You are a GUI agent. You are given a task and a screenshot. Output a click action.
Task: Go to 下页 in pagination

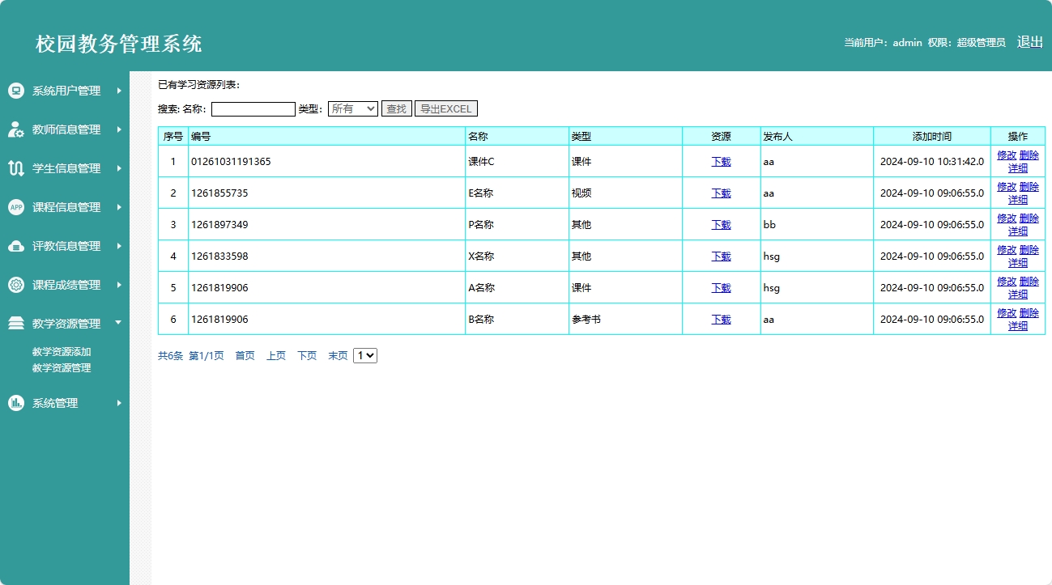click(307, 356)
